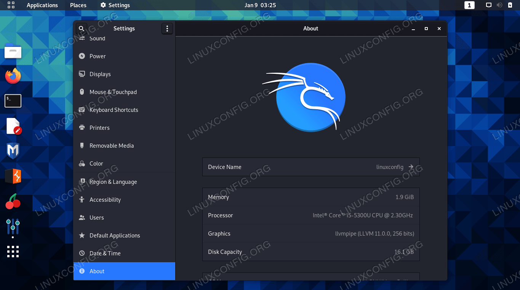Click the Processor value Intel Core i5-5300U
Screen dimensions: 520x290
coord(363,215)
